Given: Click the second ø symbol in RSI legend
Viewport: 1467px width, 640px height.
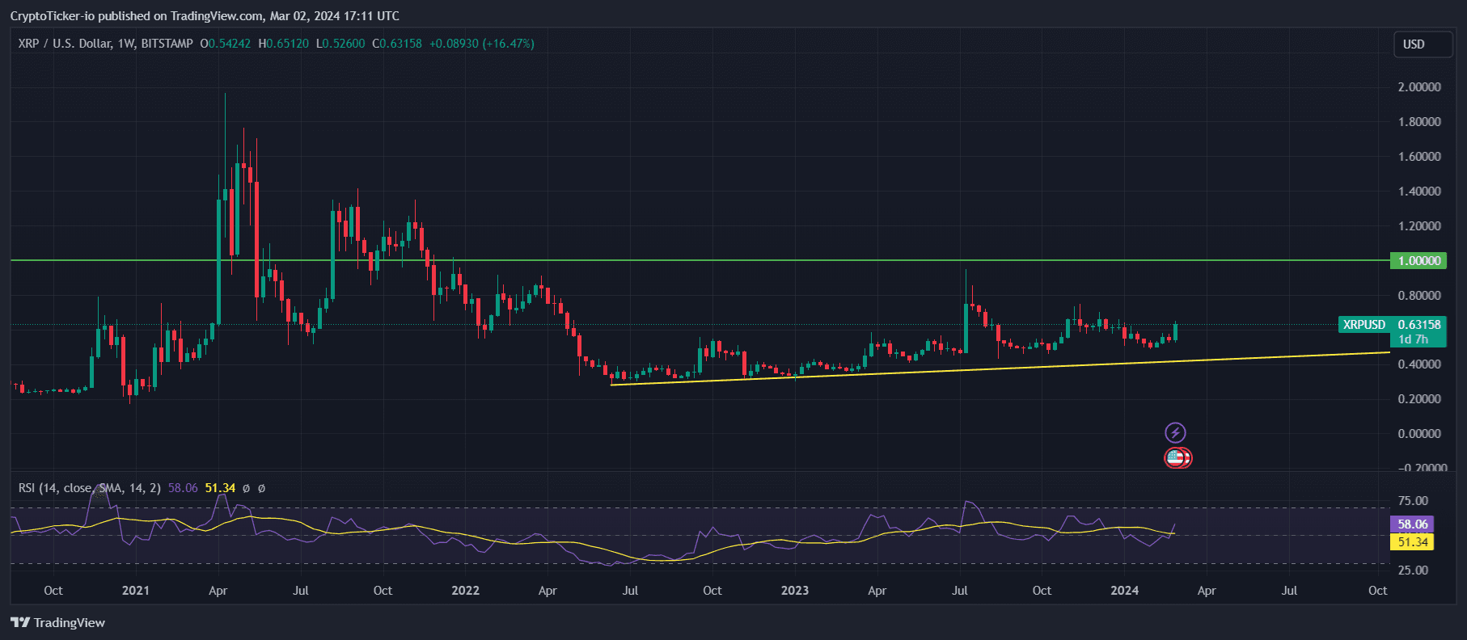Looking at the screenshot, I should [261, 488].
